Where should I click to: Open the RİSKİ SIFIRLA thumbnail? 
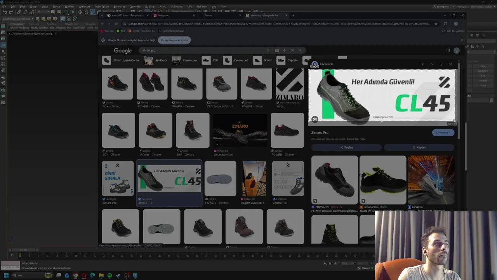118,178
